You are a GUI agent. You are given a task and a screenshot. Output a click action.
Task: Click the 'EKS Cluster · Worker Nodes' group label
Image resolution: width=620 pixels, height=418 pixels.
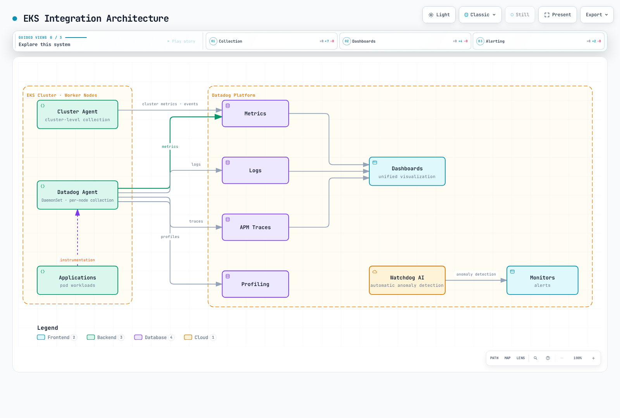coord(62,95)
